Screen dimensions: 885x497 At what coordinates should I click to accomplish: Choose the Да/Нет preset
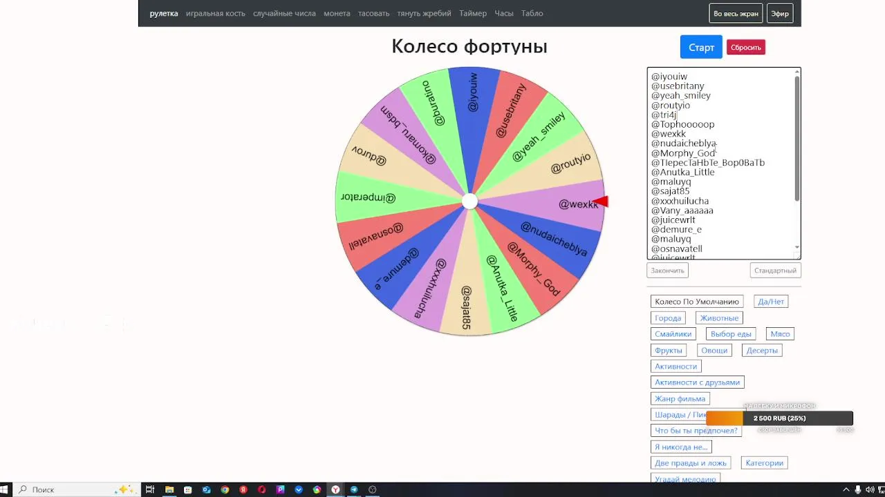(x=771, y=302)
